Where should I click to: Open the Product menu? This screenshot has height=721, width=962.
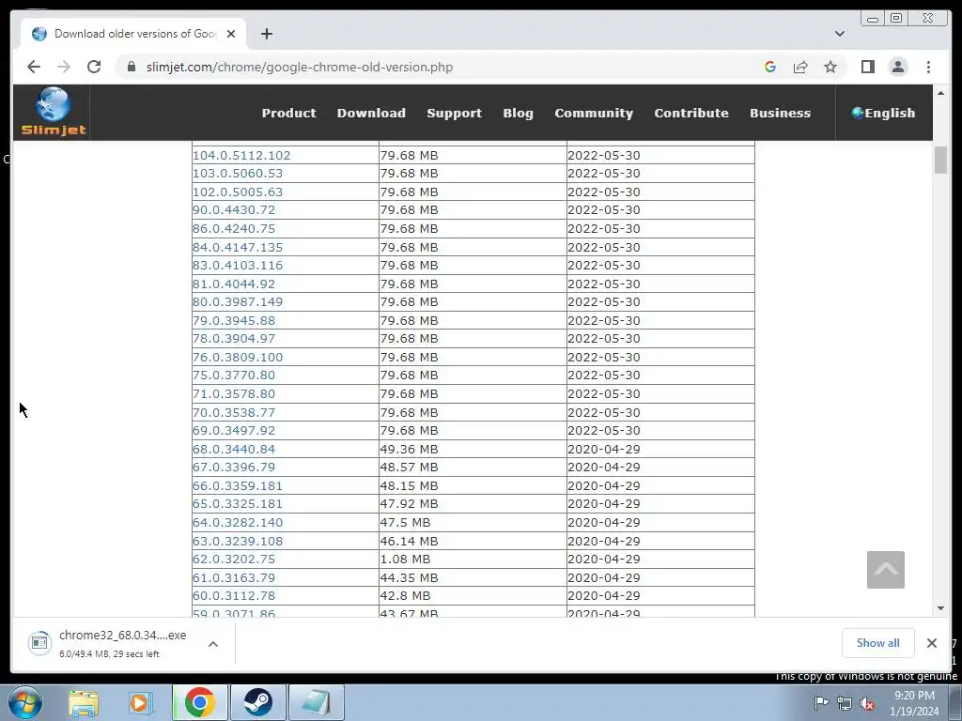click(x=289, y=113)
